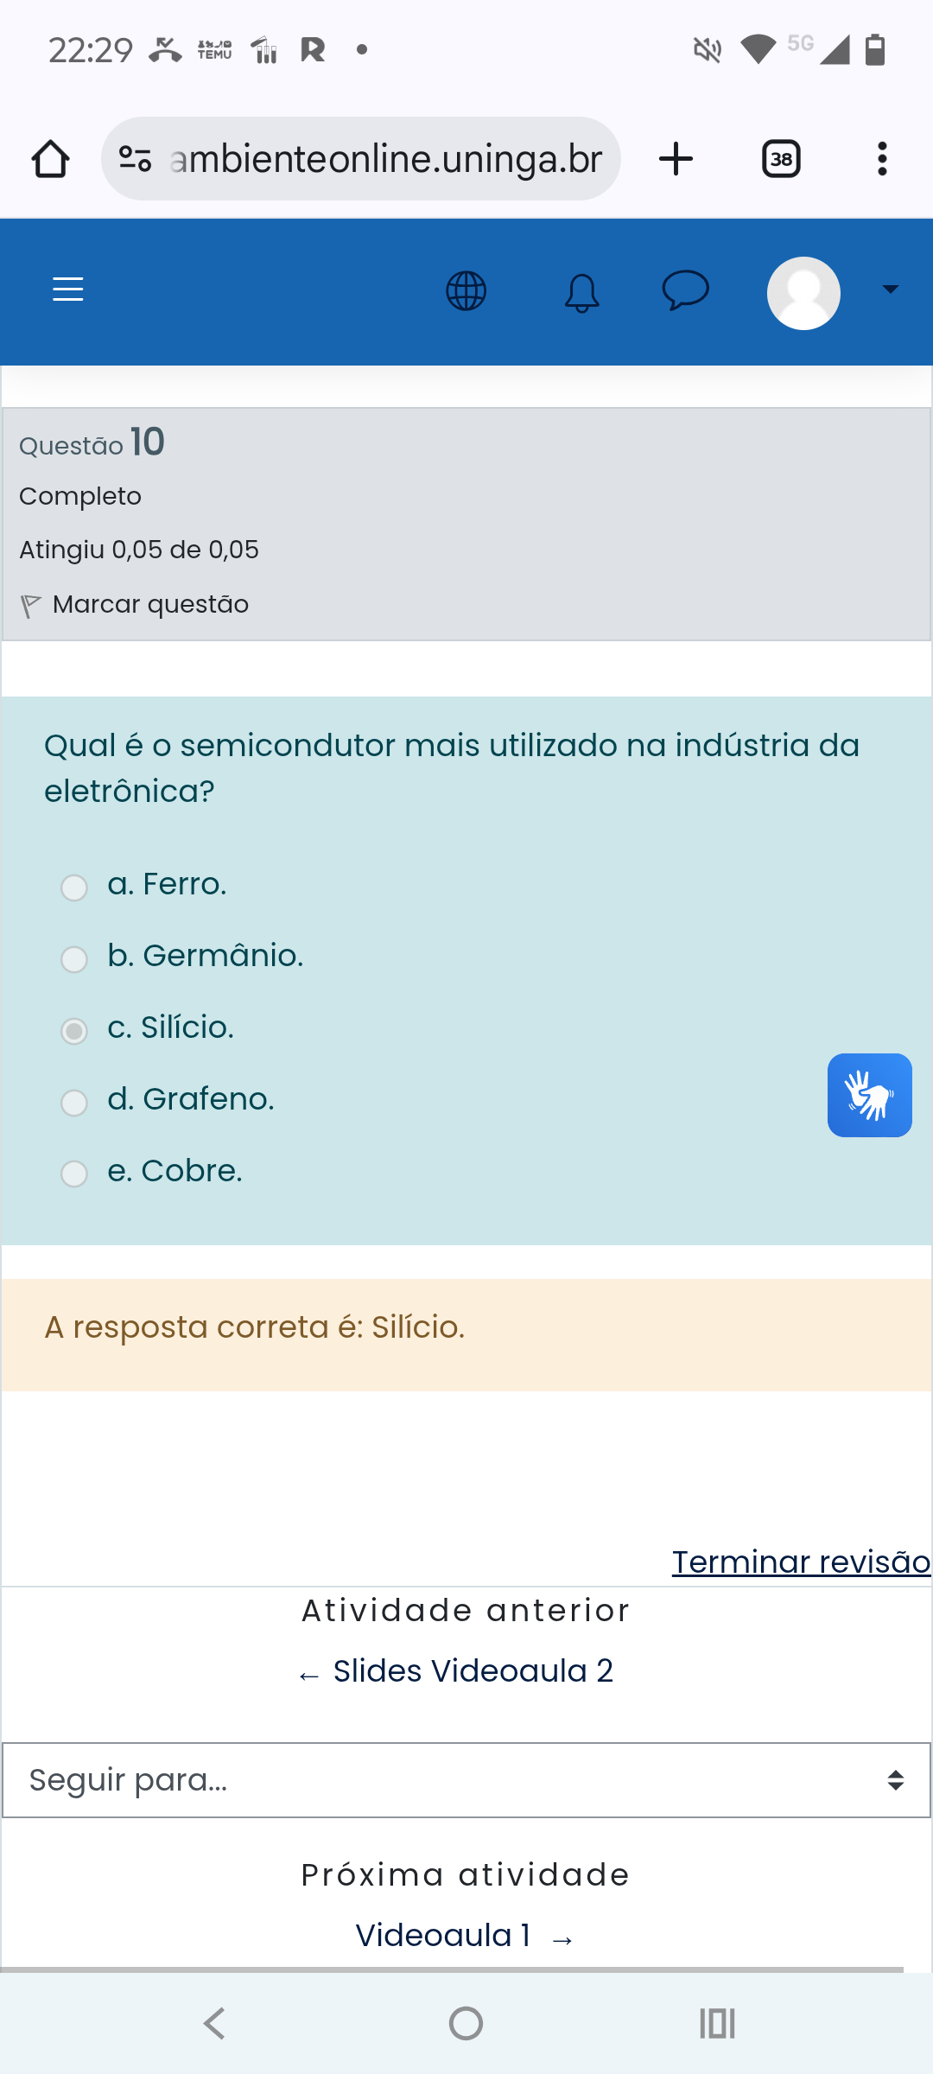Viewport: 933px width, 2074px height.
Task: Open notifications bell
Action: click(581, 293)
